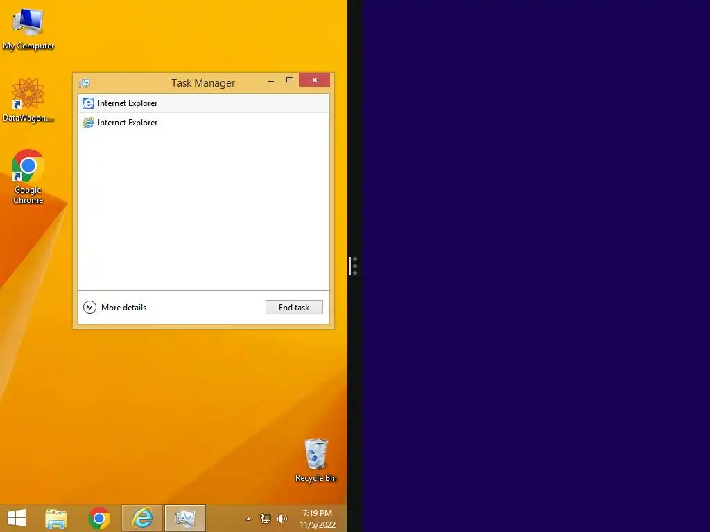This screenshot has height=532, width=710.
Task: Switch to Internet Explorer on taskbar
Action: click(142, 518)
